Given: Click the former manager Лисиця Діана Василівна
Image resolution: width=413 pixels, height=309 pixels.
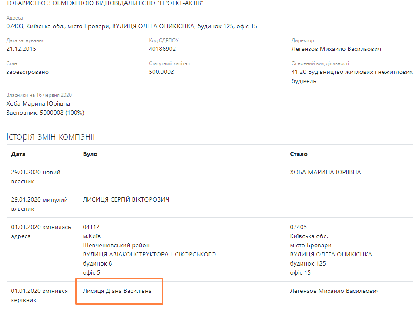Looking at the screenshot, I should pyautogui.click(x=118, y=291).
